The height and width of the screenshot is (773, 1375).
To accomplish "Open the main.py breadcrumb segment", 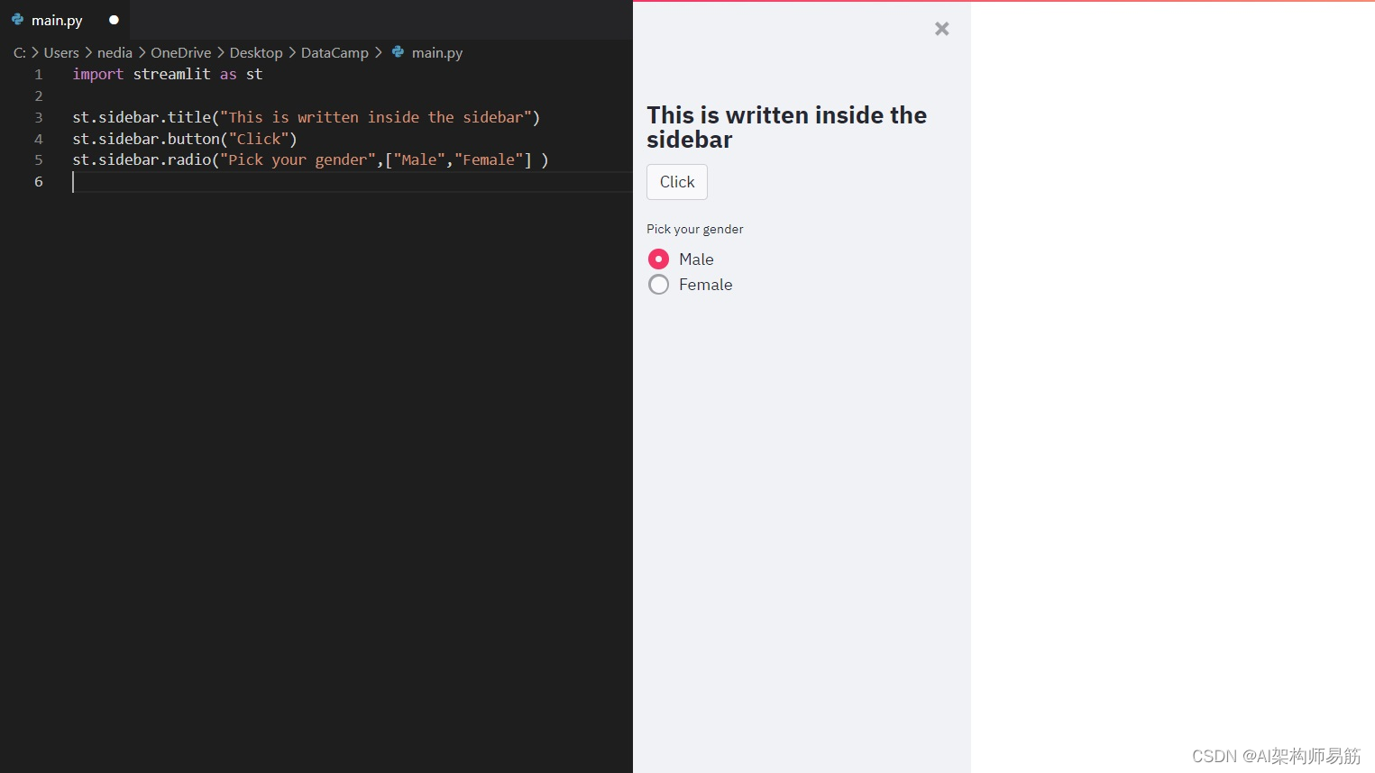I will [x=437, y=53].
